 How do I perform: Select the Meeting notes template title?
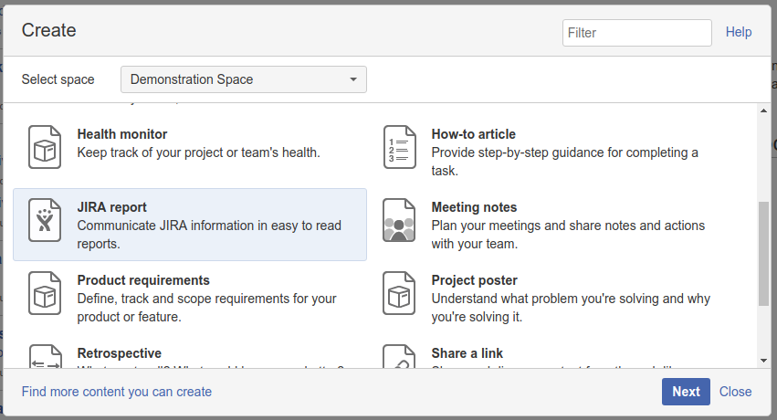(x=474, y=207)
